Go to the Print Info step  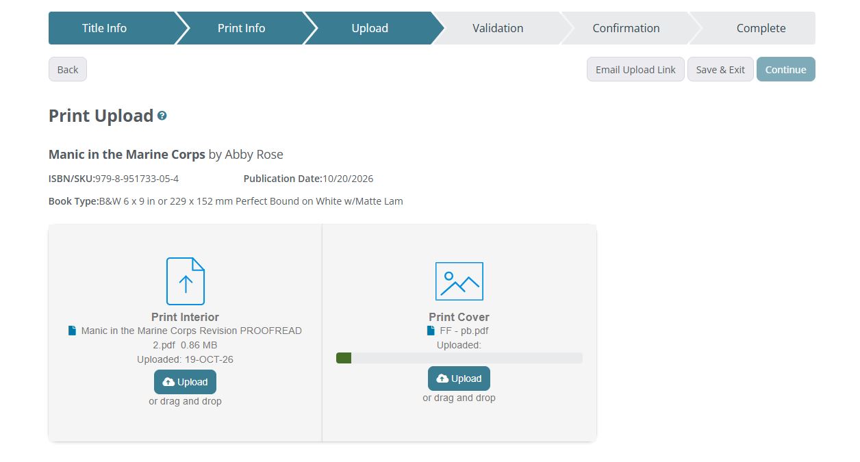(241, 28)
